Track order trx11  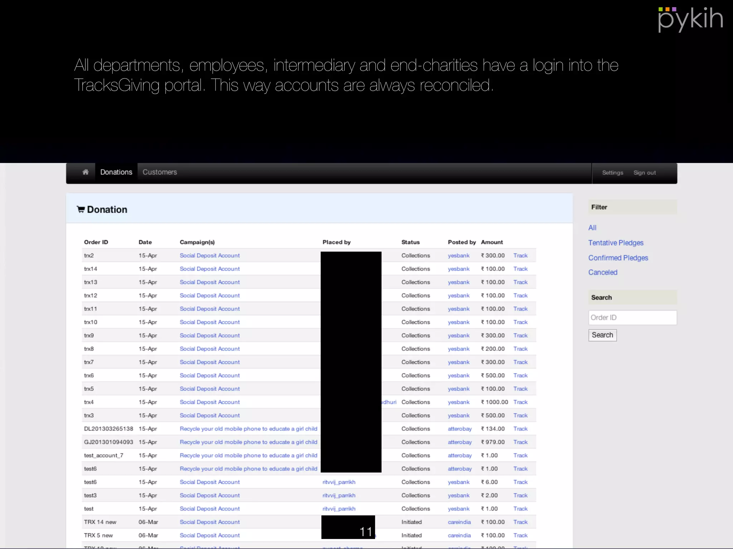tap(520, 309)
